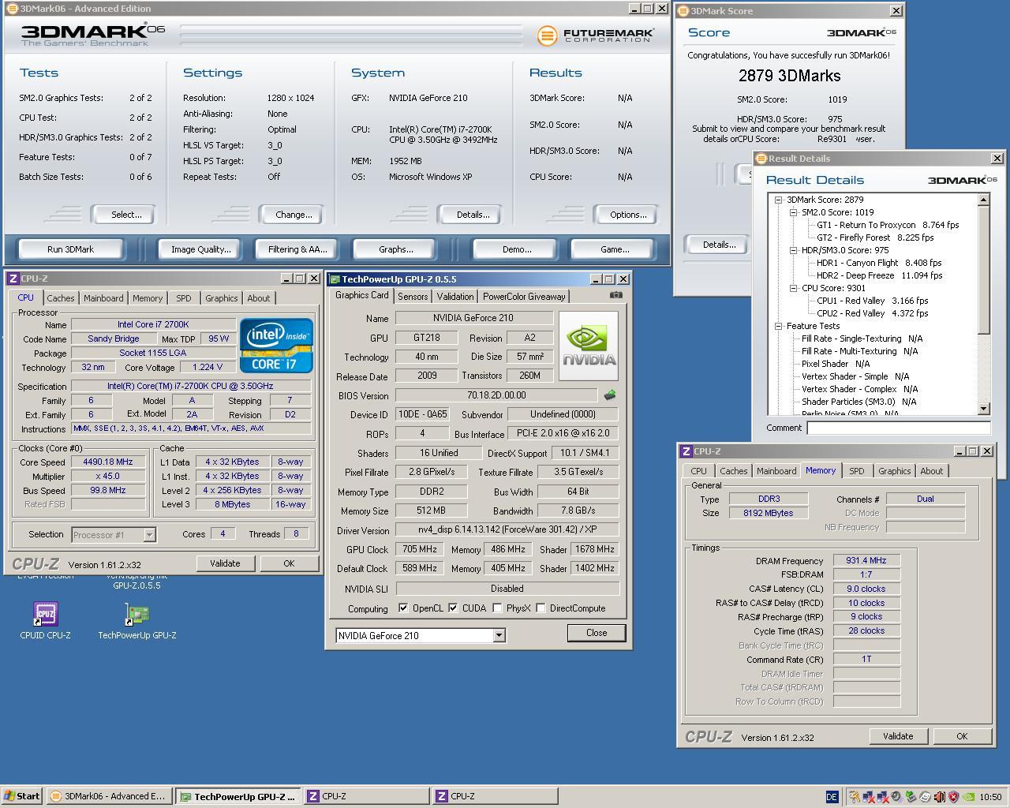The width and height of the screenshot is (1010, 808).
Task: Click scroll-up arrow in Result Details list
Action: click(x=983, y=200)
